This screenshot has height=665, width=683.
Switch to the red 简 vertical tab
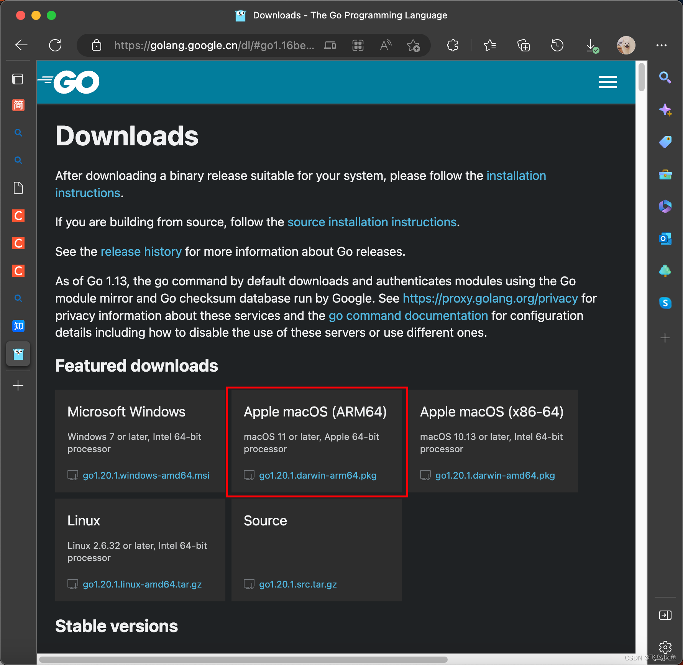[18, 105]
